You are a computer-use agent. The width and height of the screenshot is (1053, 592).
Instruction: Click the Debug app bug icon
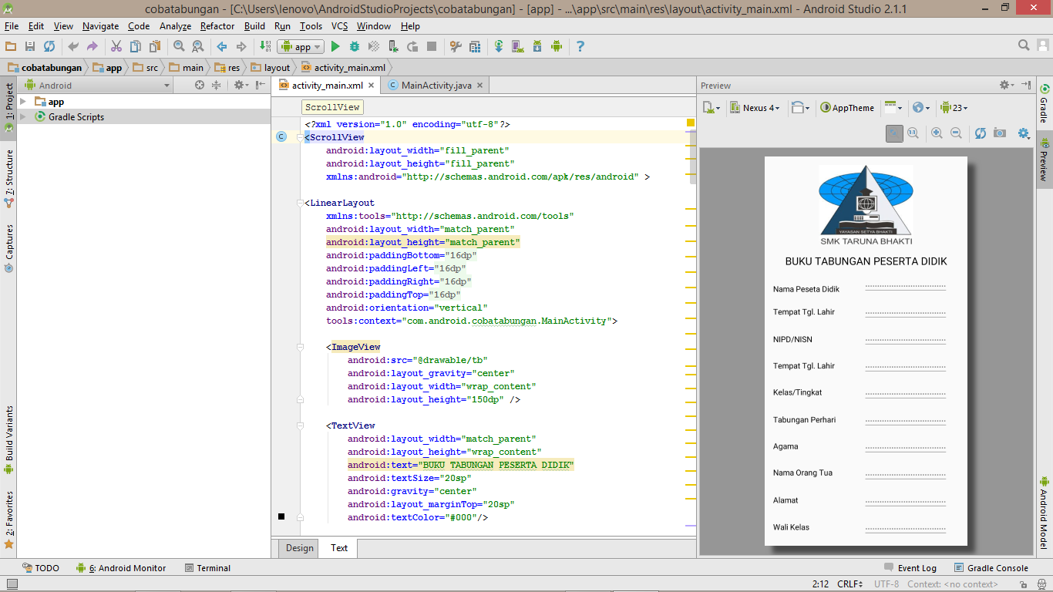click(x=355, y=47)
